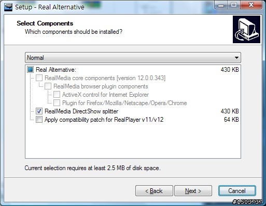266x206 pixels.
Task: Click the 'Real Alternative:' tree root label
Action: click(x=56, y=70)
